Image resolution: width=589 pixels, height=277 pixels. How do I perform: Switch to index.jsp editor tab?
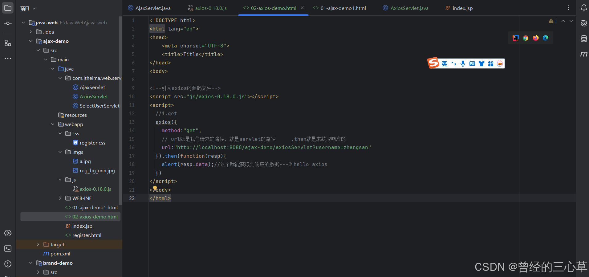pos(459,8)
